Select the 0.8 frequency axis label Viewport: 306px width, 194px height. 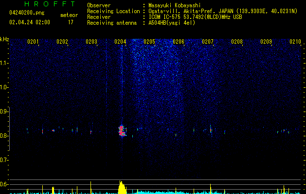click(x=4, y=136)
